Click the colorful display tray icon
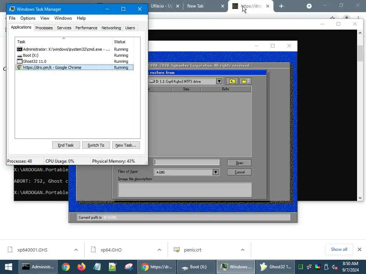 pos(318,267)
